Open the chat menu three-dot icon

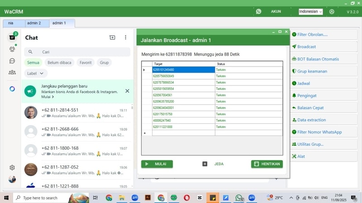click(x=125, y=38)
